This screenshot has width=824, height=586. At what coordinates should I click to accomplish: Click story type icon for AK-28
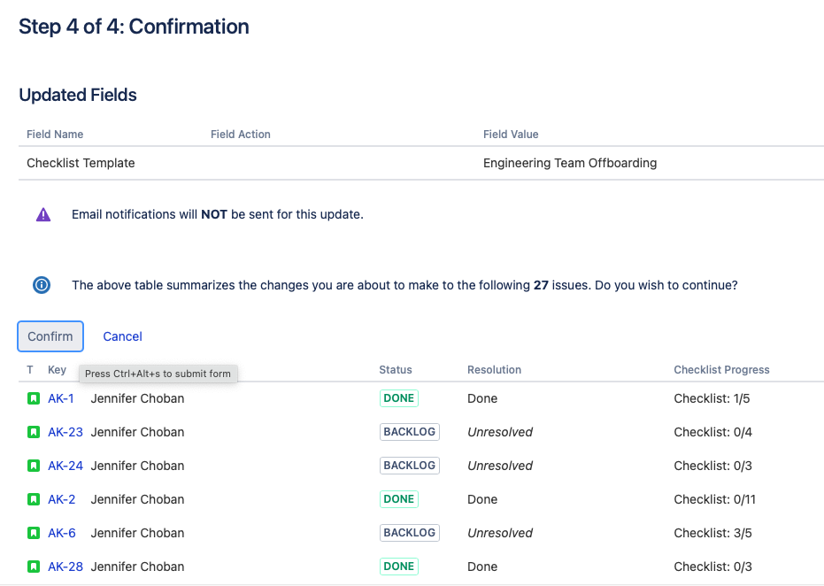click(34, 567)
